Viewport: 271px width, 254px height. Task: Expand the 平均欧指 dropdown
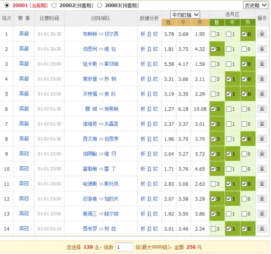point(185,15)
